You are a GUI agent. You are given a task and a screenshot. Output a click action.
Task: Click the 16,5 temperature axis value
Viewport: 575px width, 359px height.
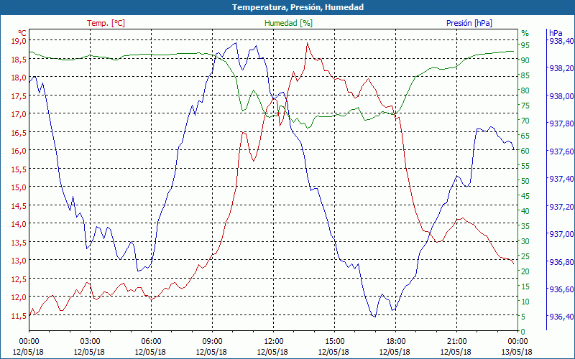[20, 132]
